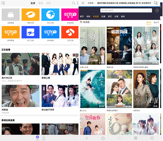This screenshot has width=163, height=141.
Task: Tap the magnifier icon inside the search box
Action: [150, 10]
